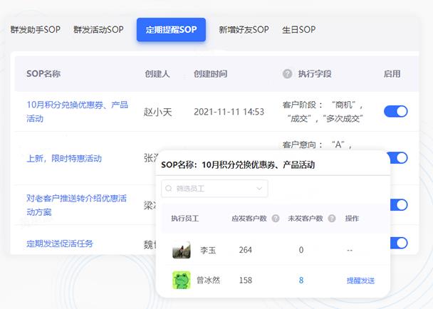Open the 上新，限时特惠活动 SOP link
The height and width of the screenshot is (309, 433).
pyautogui.click(x=64, y=158)
